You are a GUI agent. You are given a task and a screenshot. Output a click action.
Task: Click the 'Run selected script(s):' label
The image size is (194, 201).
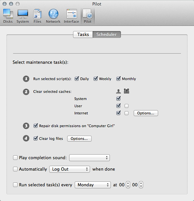[x=52, y=79]
